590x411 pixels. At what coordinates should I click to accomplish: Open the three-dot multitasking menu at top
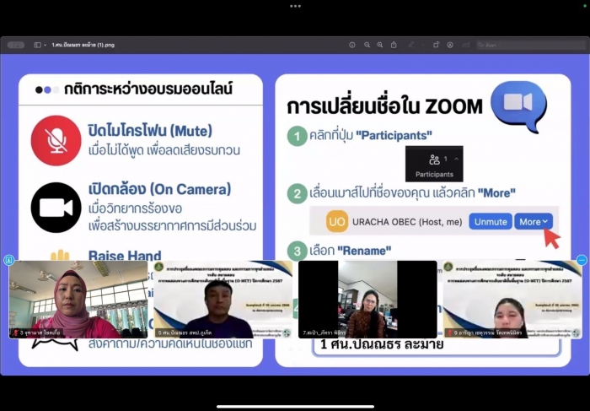295,6
